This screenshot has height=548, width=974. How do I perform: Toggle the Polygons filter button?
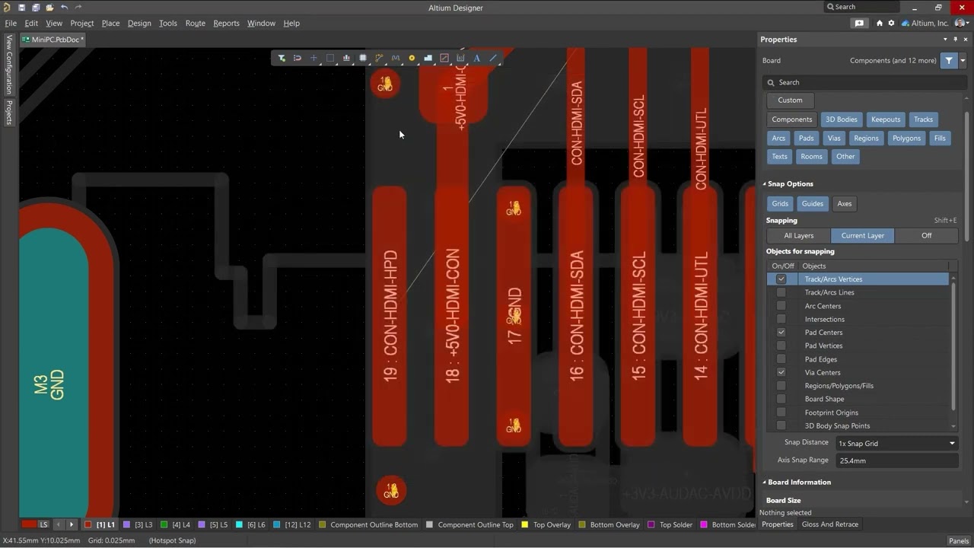[906, 138]
